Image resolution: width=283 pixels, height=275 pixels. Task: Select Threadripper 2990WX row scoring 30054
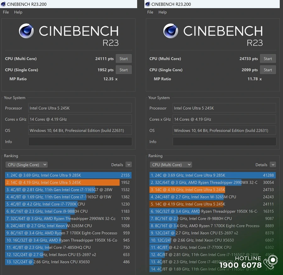pos(213,182)
